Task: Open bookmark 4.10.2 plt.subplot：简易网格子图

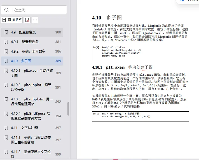Action: click(x=32, y=87)
